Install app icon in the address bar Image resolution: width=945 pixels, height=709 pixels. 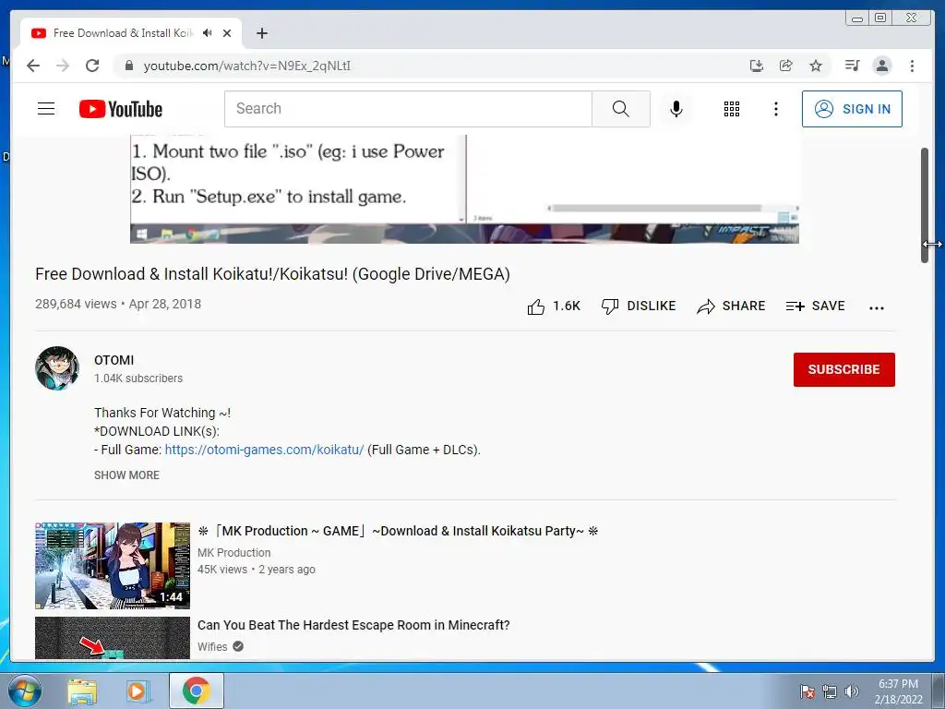coord(757,66)
